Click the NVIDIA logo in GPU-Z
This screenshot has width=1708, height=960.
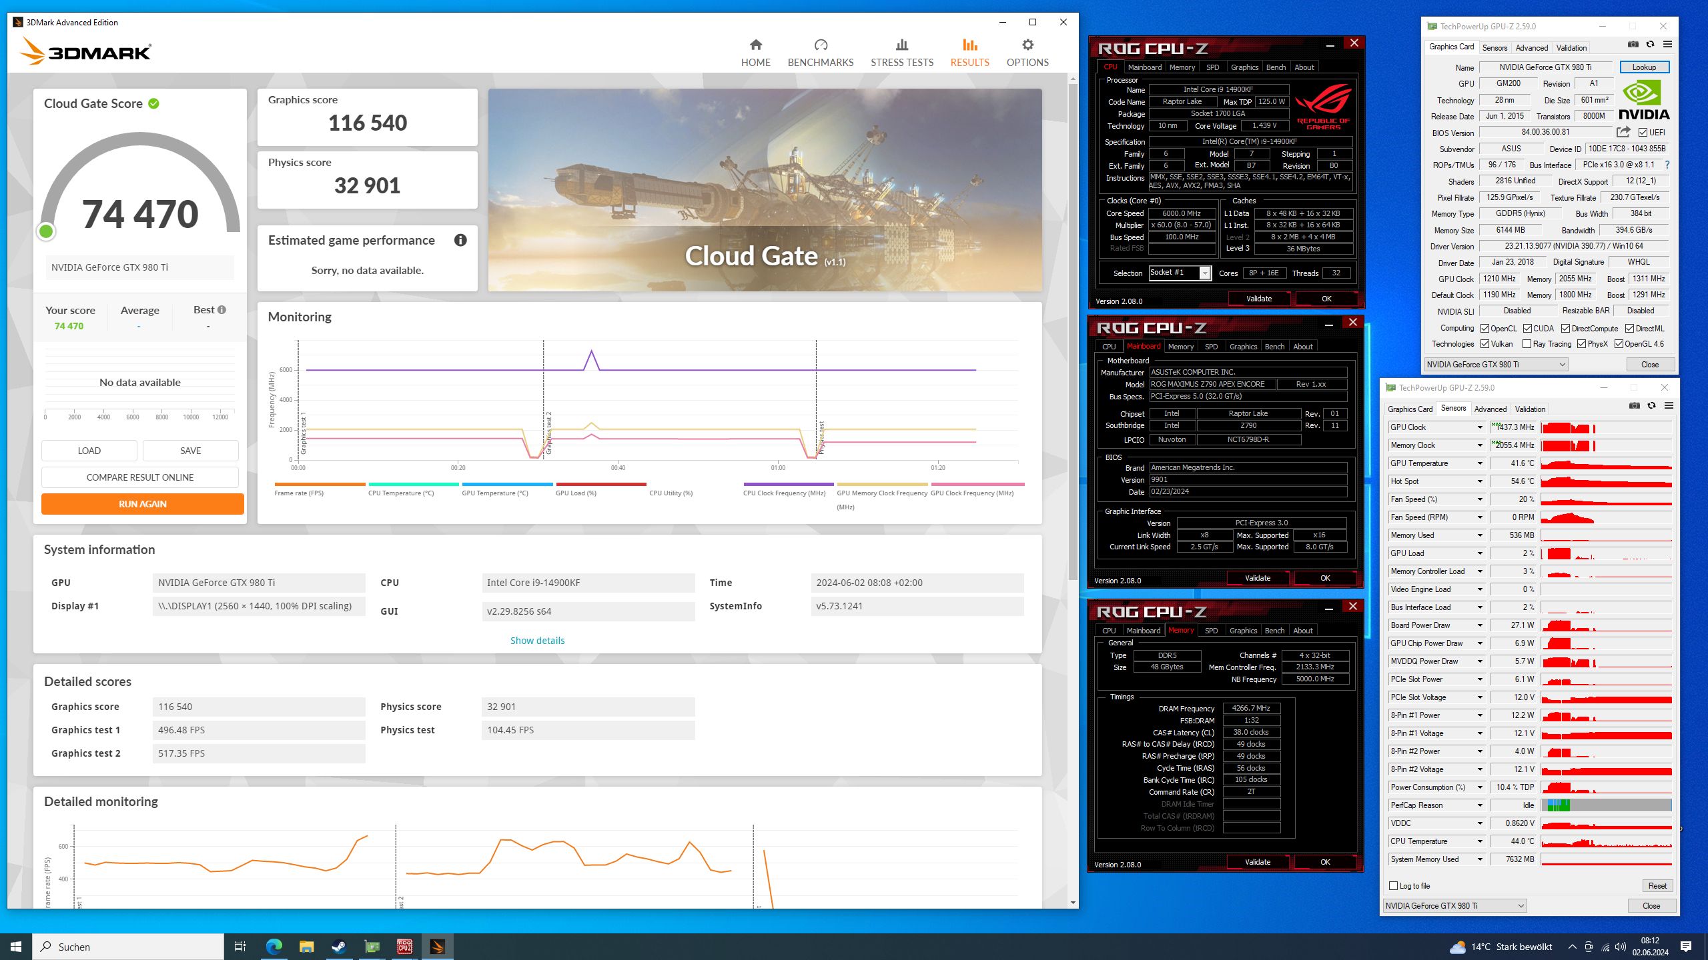click(1643, 101)
